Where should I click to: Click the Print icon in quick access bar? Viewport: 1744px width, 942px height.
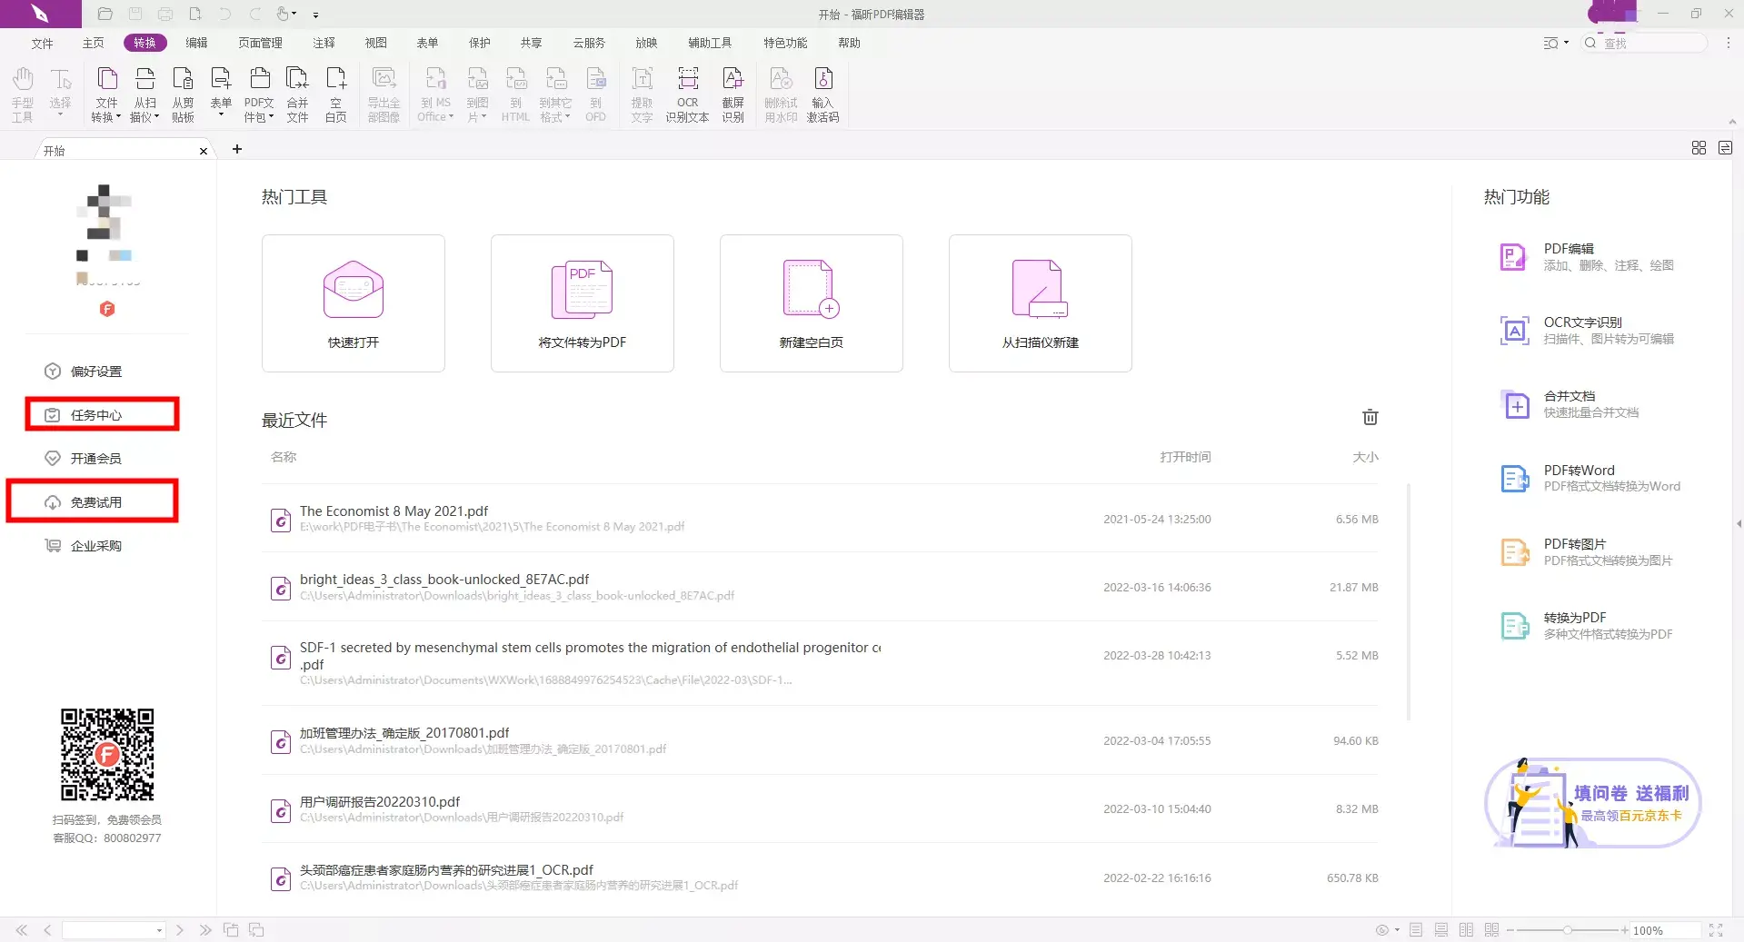pos(165,14)
